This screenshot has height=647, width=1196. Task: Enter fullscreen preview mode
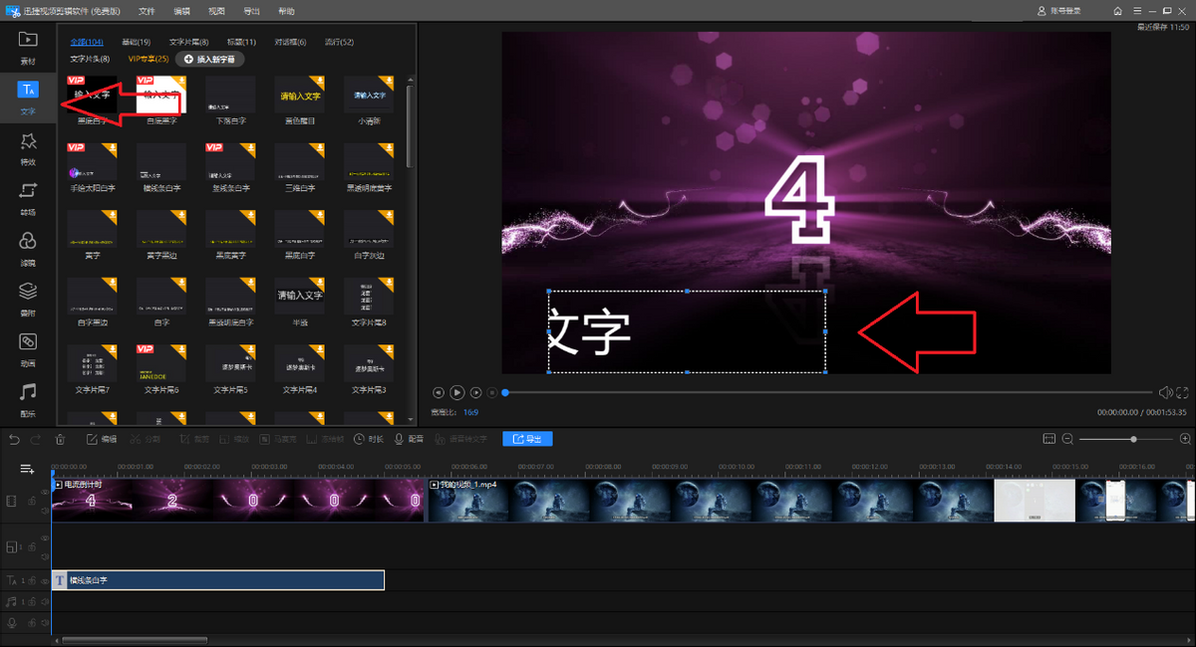1183,393
